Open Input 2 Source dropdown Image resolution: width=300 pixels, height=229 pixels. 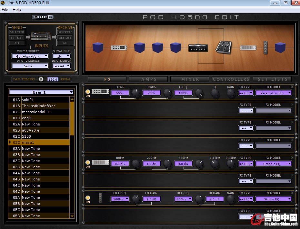pyautogui.click(x=30, y=66)
